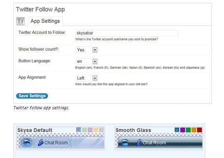Click the Twitter Account to Follow field

coord(127,33)
